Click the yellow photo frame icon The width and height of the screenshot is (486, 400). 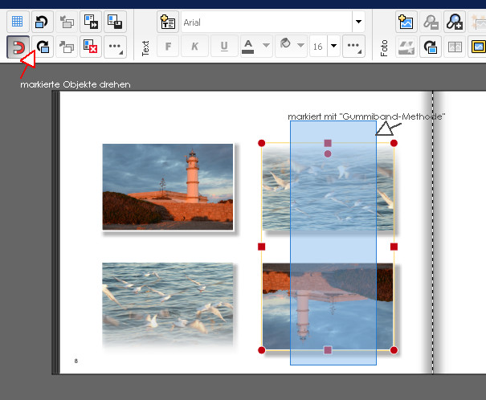click(478, 47)
